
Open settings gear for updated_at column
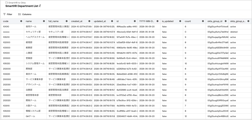[x=112, y=21]
